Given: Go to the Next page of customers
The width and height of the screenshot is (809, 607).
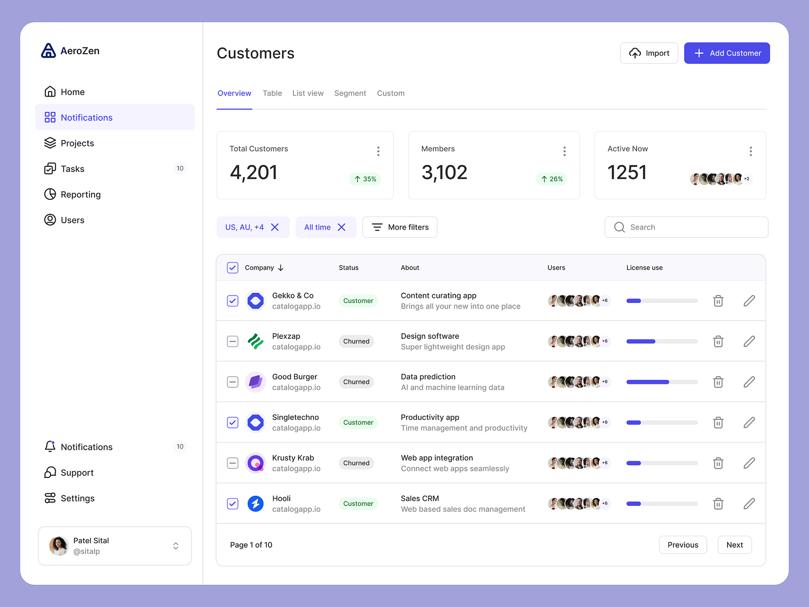Looking at the screenshot, I should [x=735, y=545].
